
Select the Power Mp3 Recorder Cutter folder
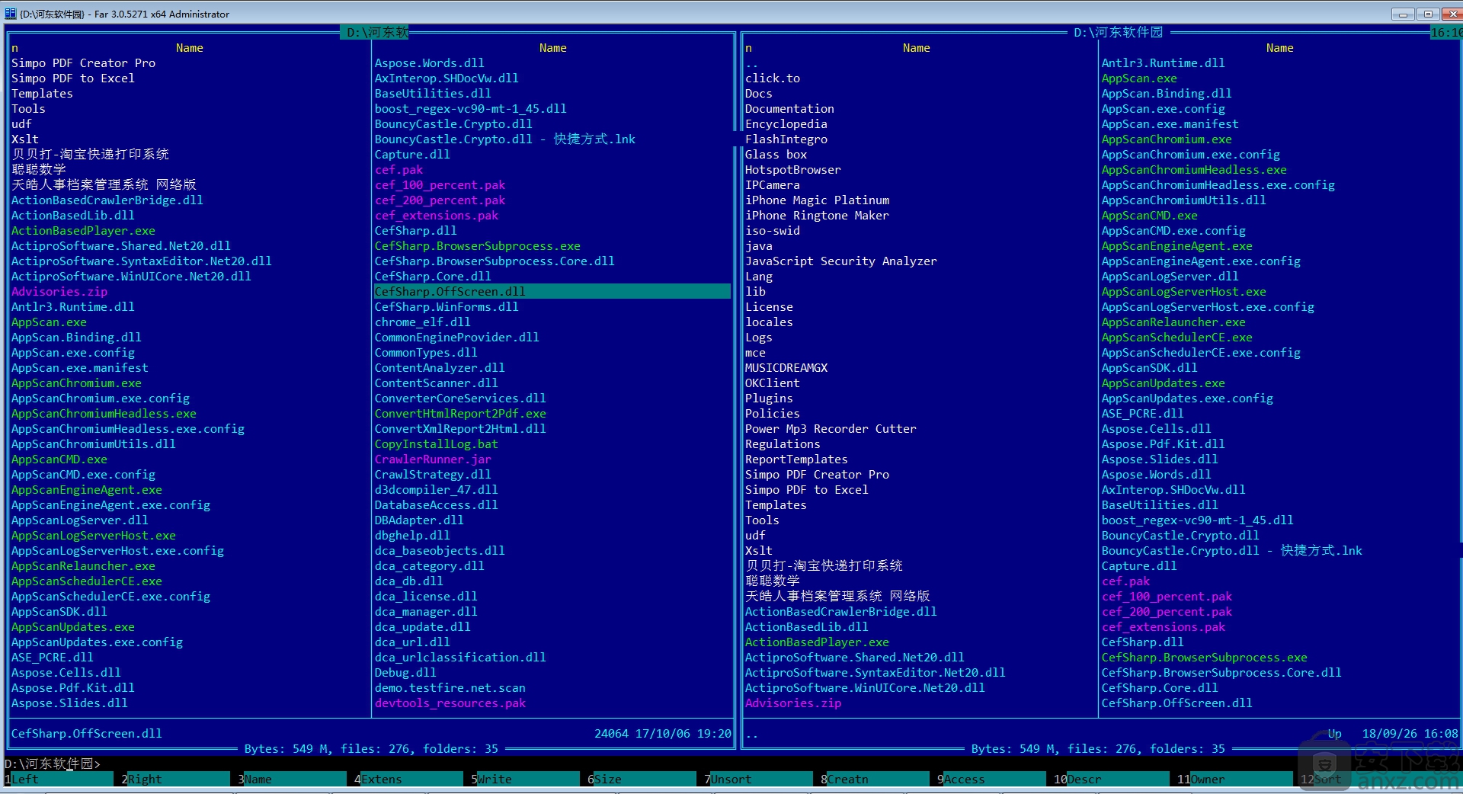[x=831, y=428]
